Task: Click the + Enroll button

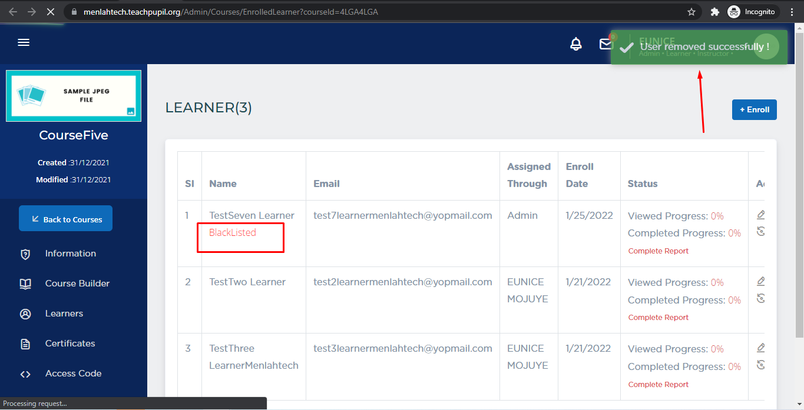Action: (x=754, y=109)
